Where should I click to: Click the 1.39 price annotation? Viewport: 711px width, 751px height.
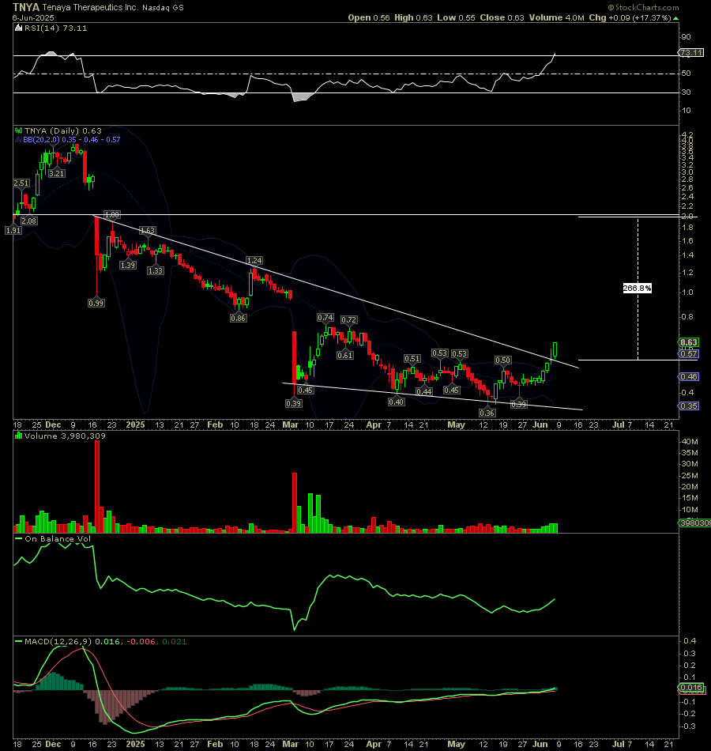128,265
